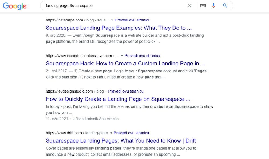
Task: Click 'Prevedi ovu stranicu' for instapage.com result
Action: tap(132, 20)
